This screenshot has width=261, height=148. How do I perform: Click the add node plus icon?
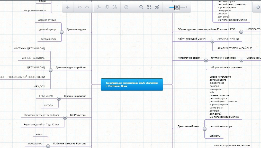point(68,7)
